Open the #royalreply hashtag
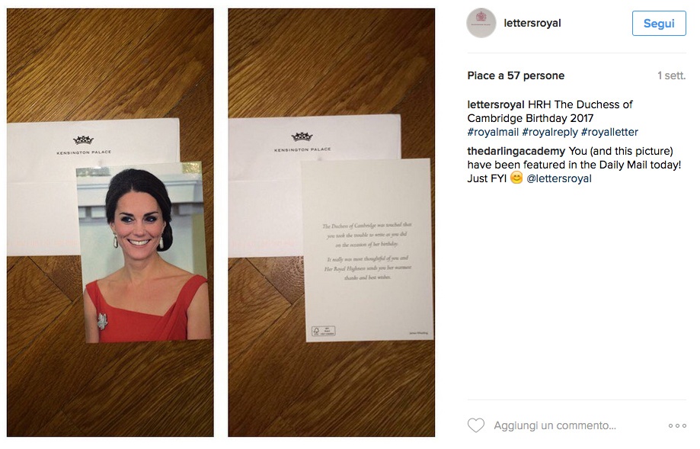The height and width of the screenshot is (449, 700). (x=549, y=132)
